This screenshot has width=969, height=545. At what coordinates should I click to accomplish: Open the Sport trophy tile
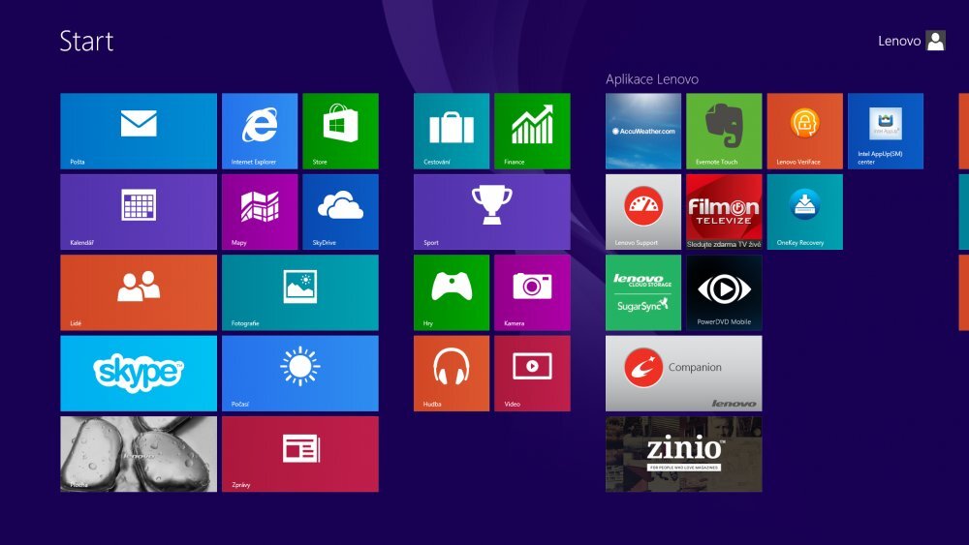coord(492,212)
